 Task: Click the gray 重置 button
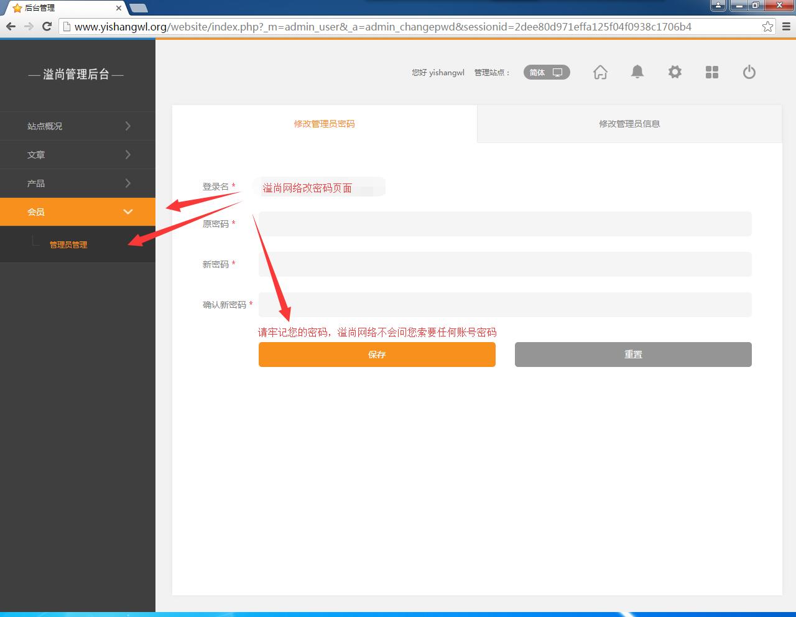(633, 355)
